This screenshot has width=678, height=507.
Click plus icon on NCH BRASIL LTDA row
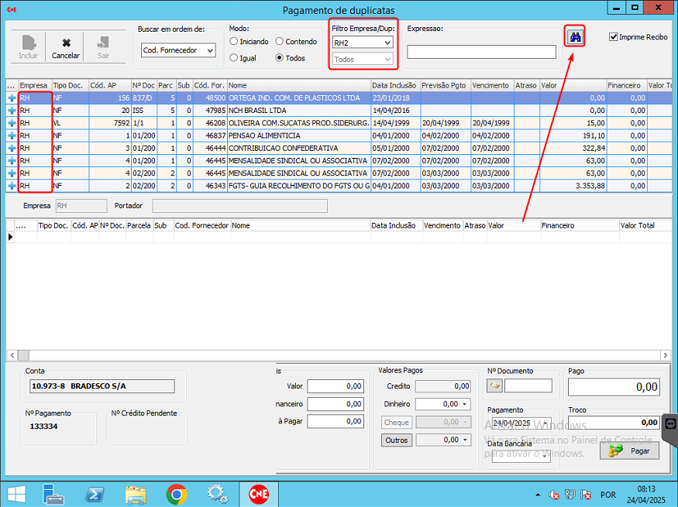pyautogui.click(x=12, y=111)
